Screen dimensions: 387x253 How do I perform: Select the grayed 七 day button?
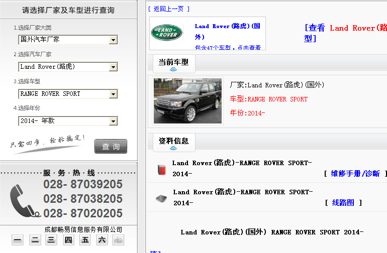[118, 240]
